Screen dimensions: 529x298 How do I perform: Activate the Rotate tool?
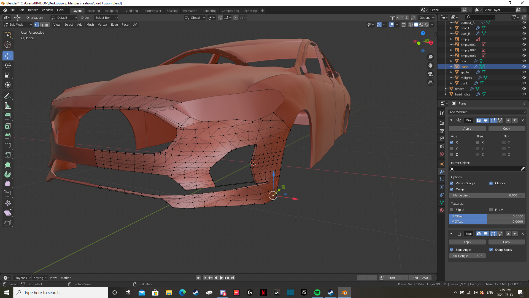tap(8, 65)
